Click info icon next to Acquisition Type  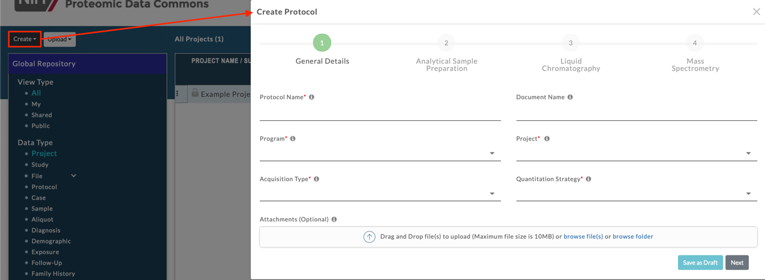pyautogui.click(x=316, y=179)
